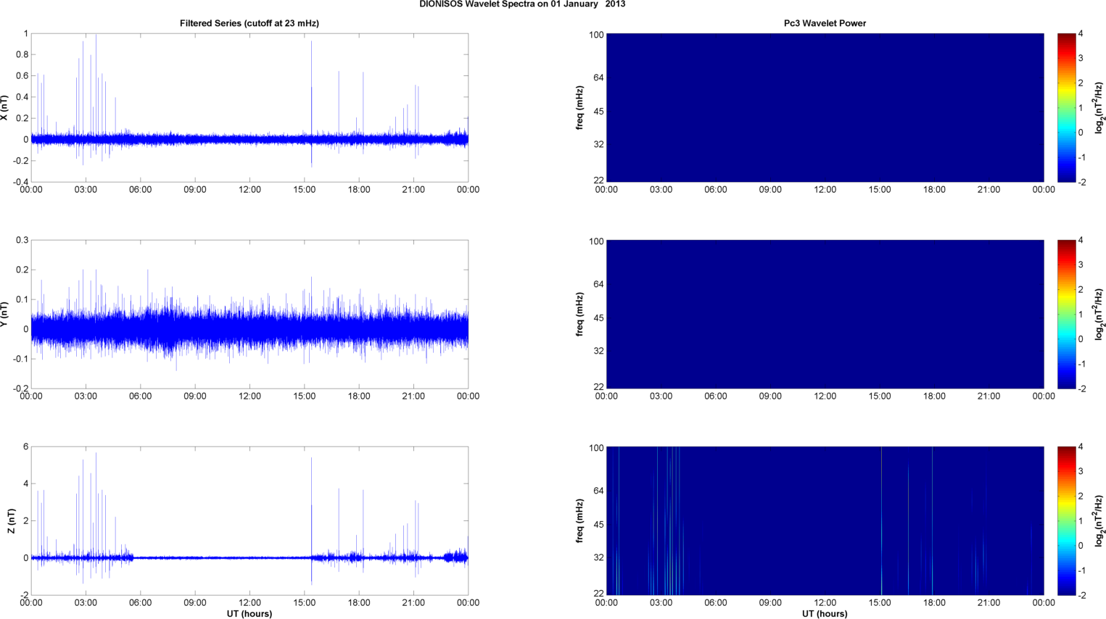
Task: Click the freq (mHz) label of bottom spectrogram
Action: [x=579, y=521]
